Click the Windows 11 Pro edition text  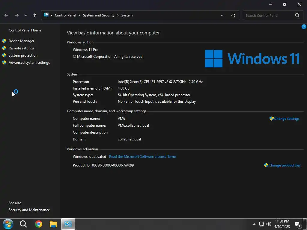[85, 50]
